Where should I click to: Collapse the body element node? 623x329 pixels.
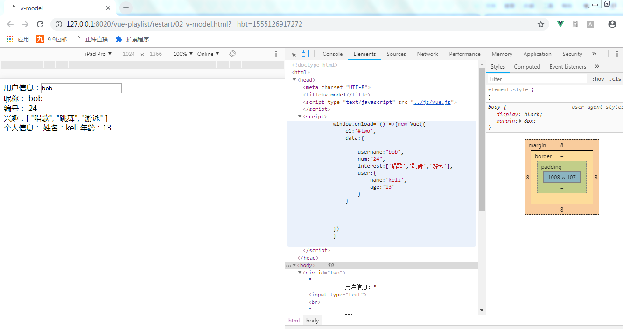click(x=294, y=265)
